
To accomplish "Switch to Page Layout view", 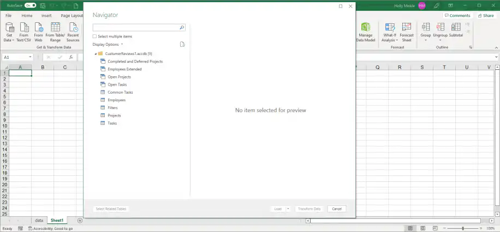I will (422, 229).
